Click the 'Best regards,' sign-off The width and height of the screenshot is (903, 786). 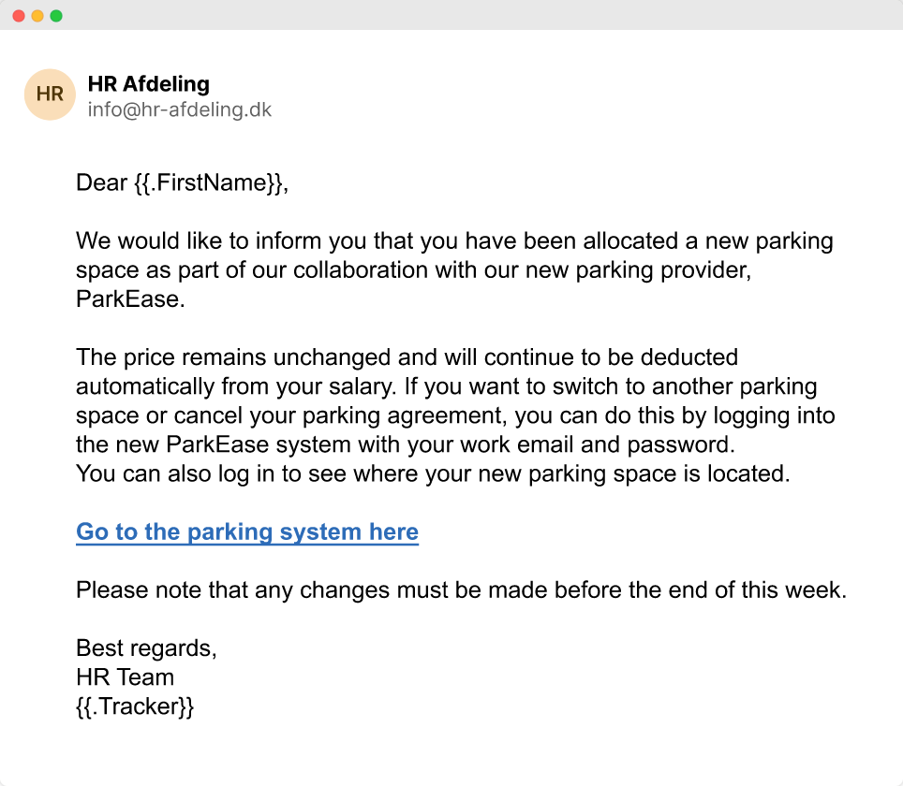point(146,648)
